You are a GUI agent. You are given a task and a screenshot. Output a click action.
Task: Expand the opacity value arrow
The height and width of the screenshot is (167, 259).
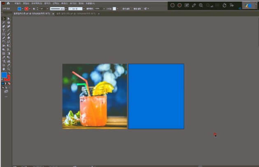tap(104, 9)
